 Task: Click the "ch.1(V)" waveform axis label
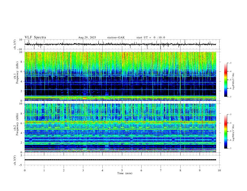[x=15, y=44]
